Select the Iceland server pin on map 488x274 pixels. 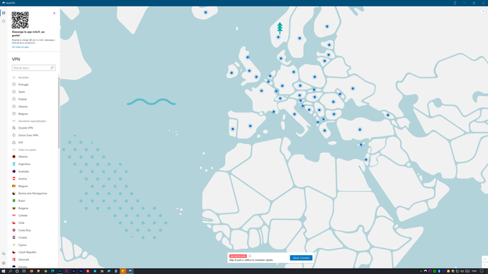coord(205,12)
